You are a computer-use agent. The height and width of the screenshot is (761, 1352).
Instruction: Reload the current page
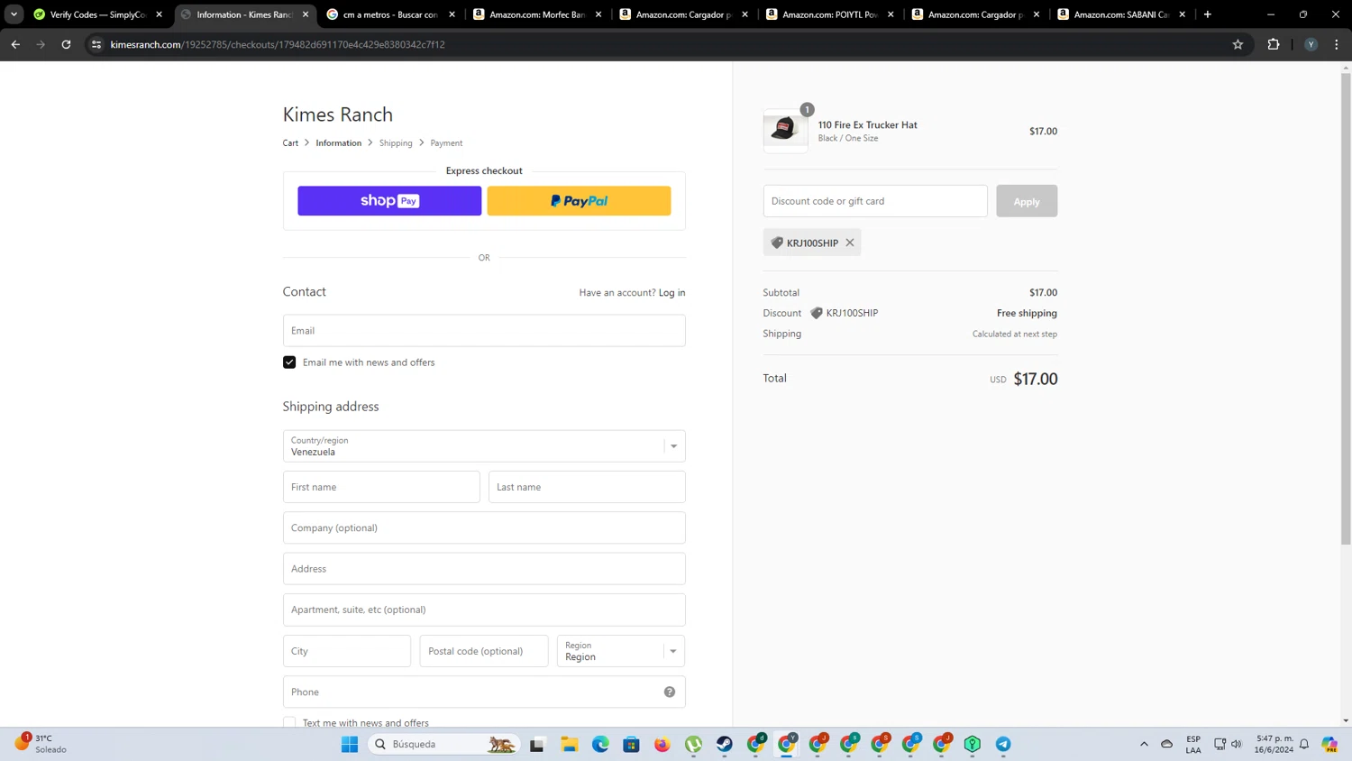(66, 44)
